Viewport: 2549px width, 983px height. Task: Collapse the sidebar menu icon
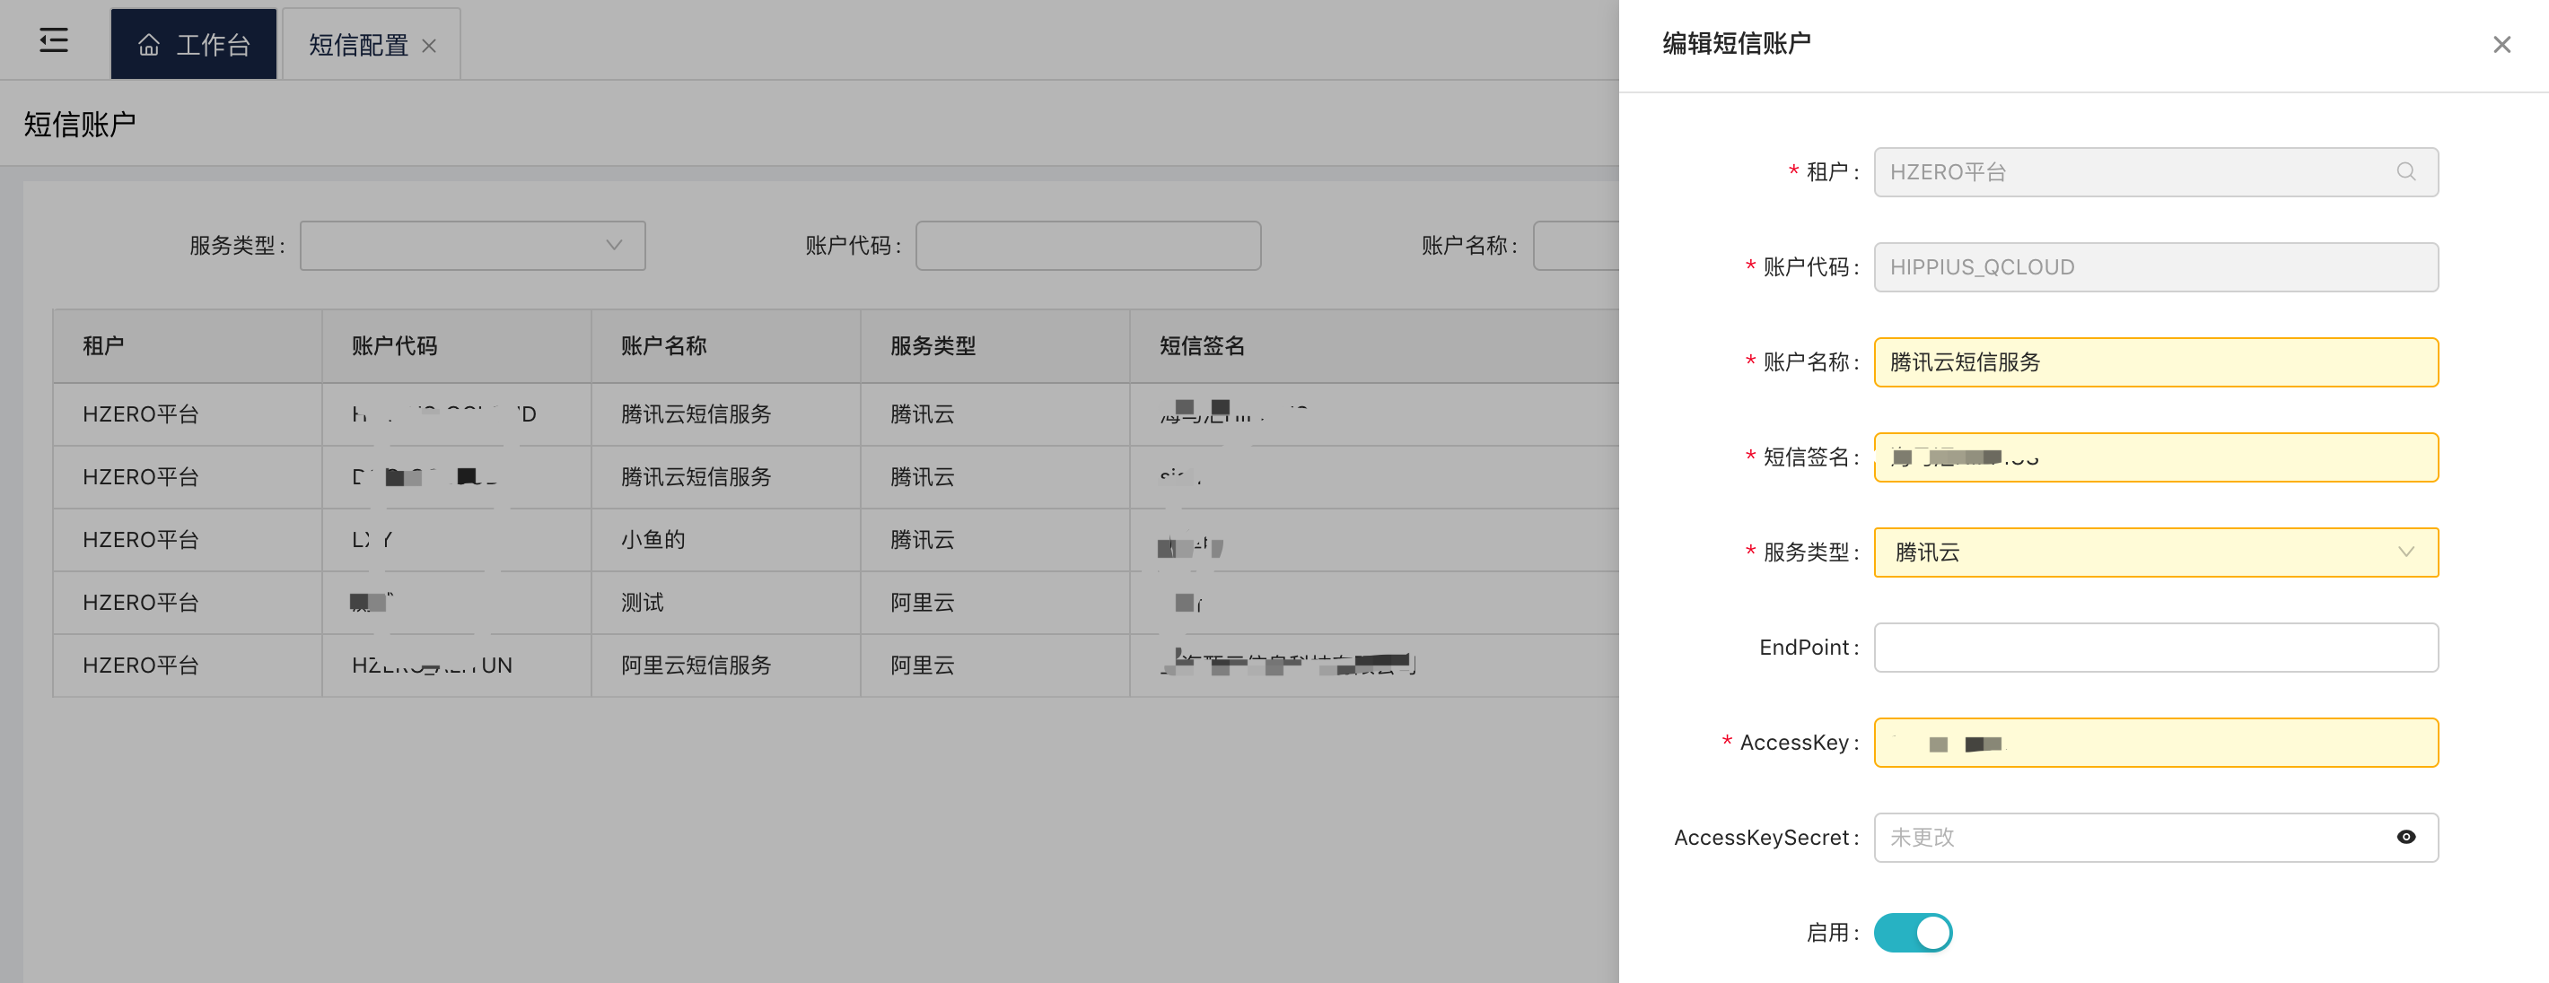tap(54, 40)
